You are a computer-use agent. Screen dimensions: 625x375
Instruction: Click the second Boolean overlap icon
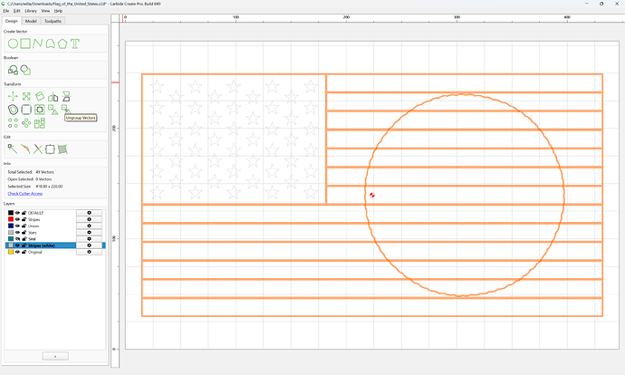tap(25, 70)
